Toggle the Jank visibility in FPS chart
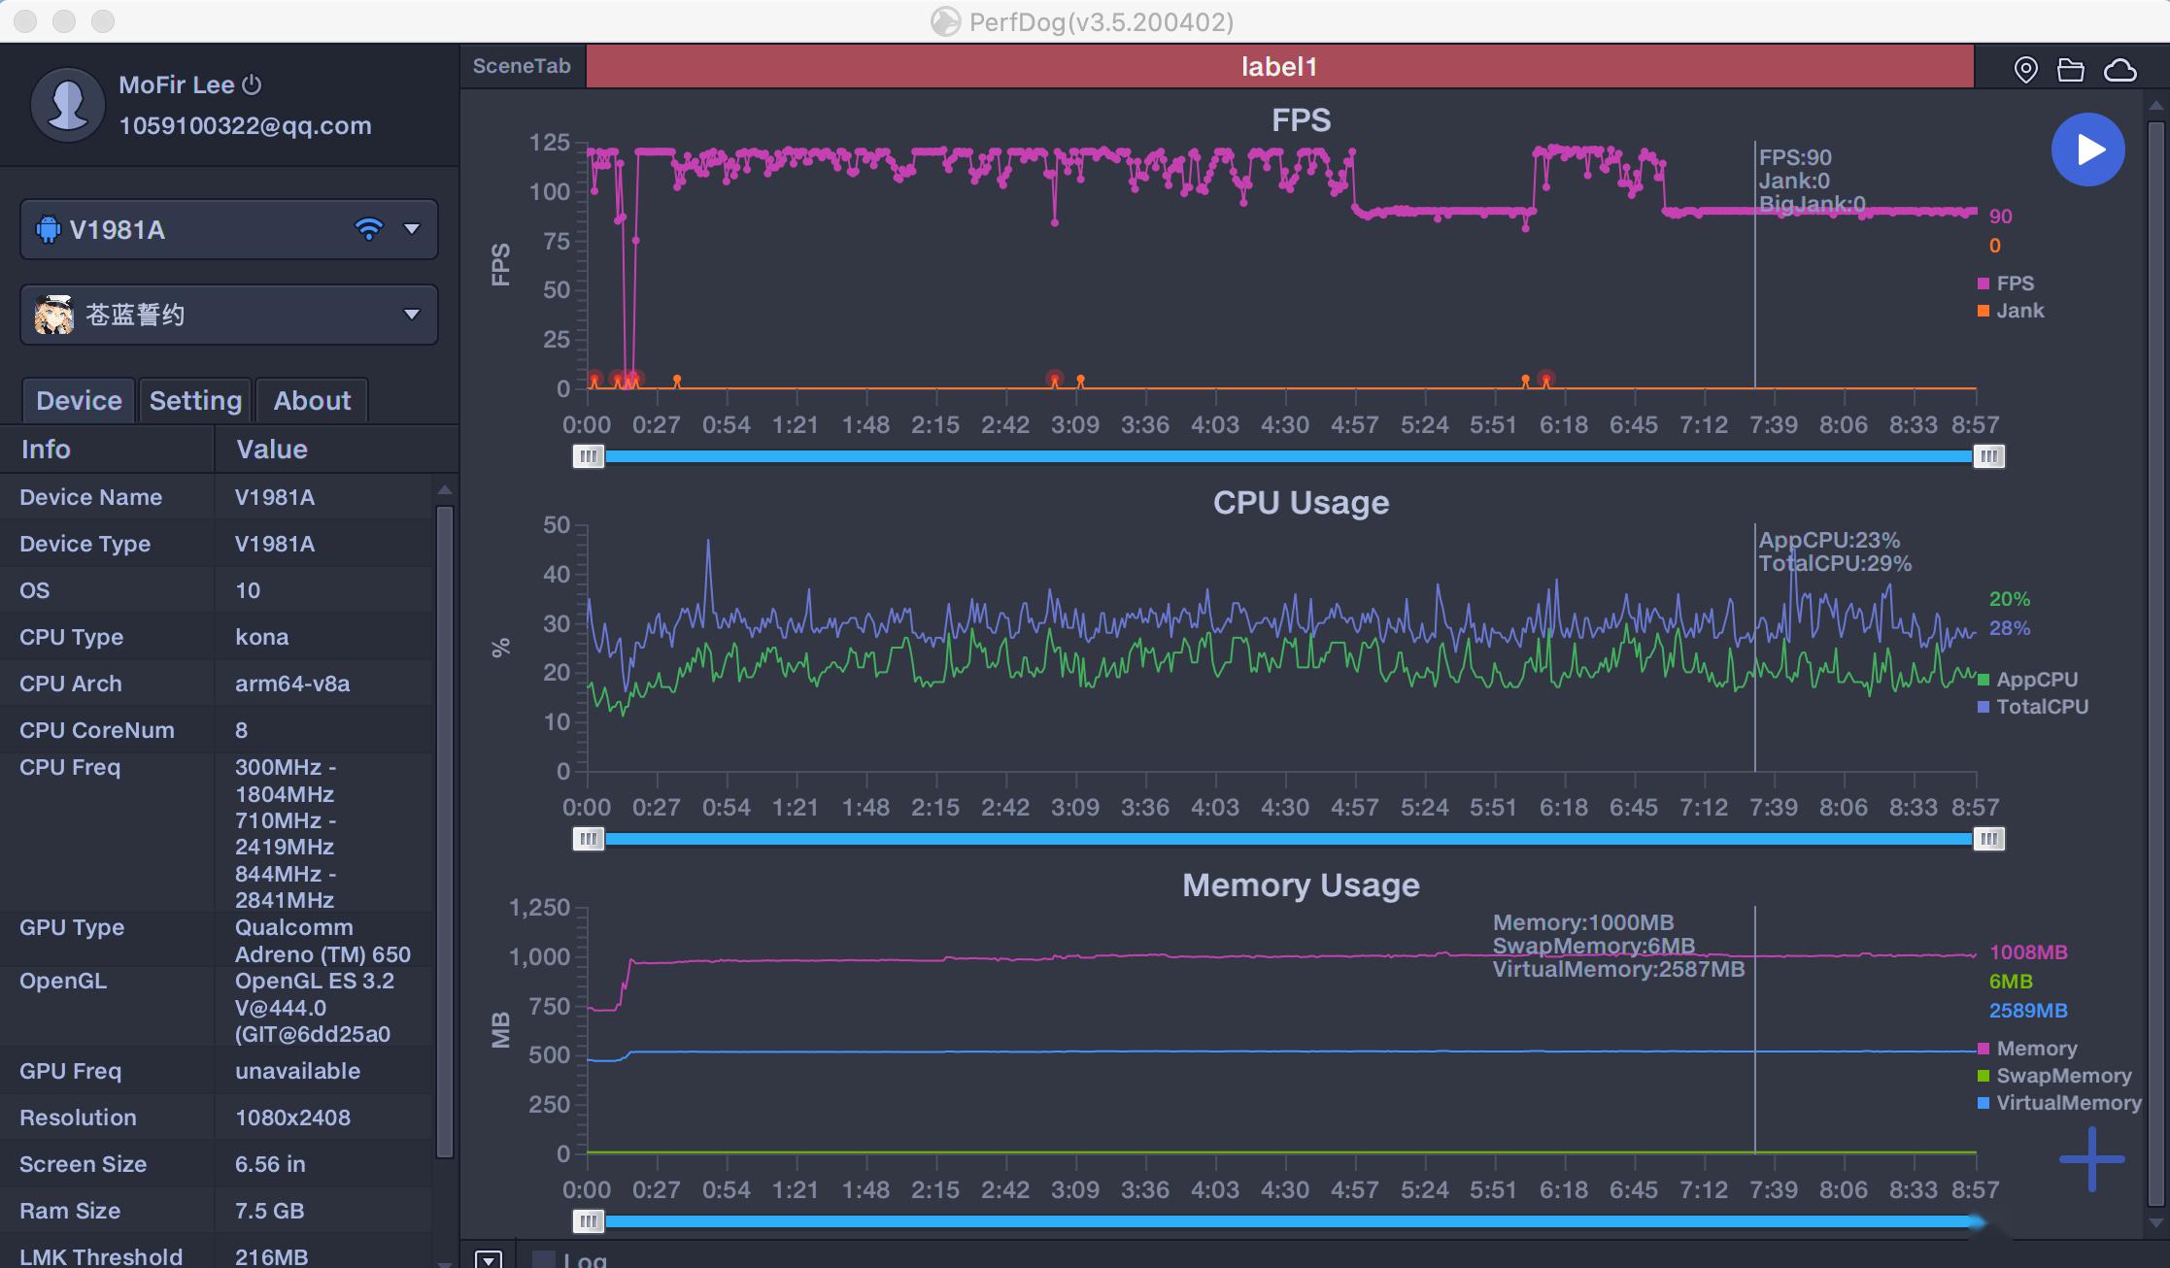Screen dimensions: 2170x1268 coord(2020,310)
